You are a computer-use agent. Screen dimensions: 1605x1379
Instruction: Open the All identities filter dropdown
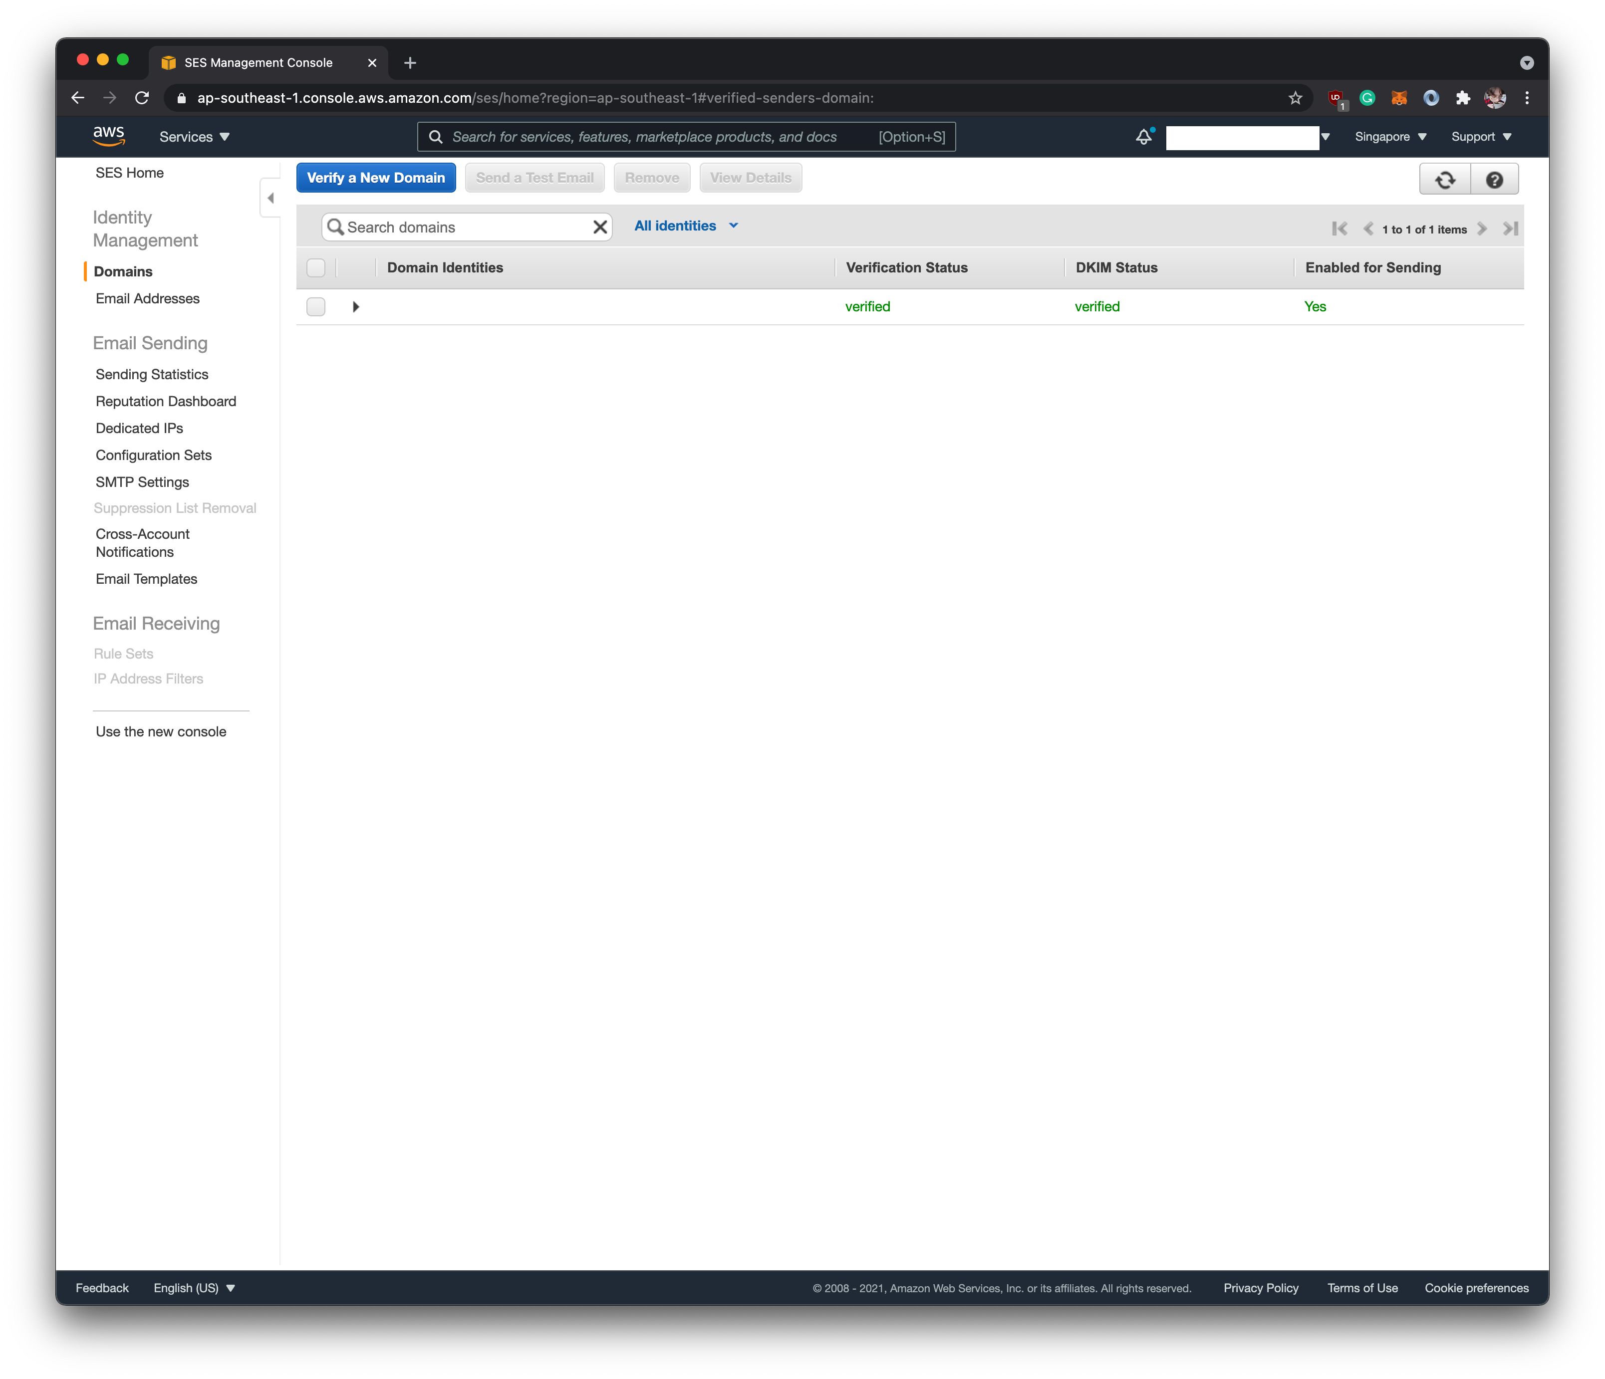[686, 226]
